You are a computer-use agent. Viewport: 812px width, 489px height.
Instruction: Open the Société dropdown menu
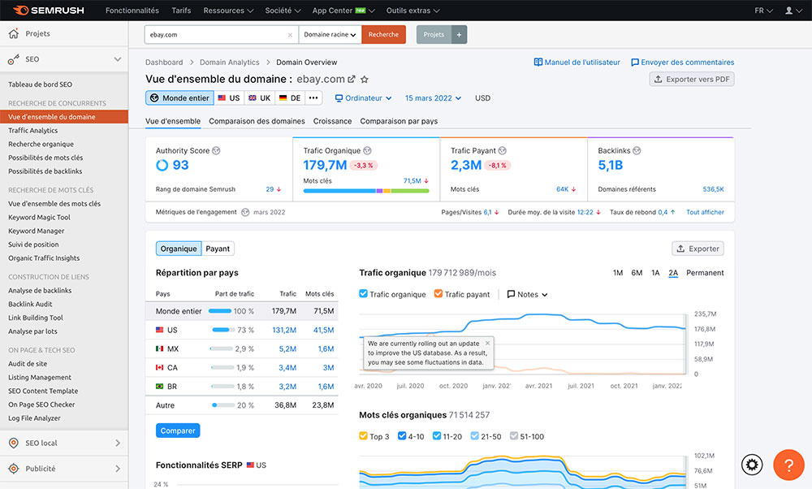coord(283,11)
